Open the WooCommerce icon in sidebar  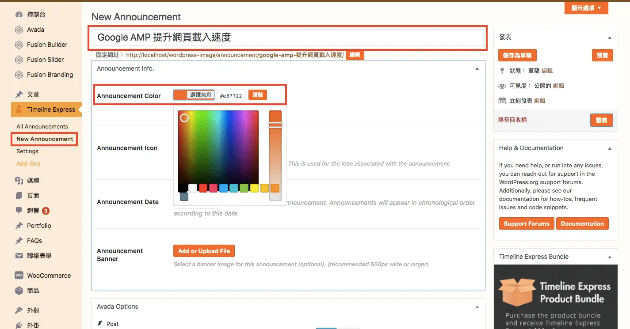19,275
